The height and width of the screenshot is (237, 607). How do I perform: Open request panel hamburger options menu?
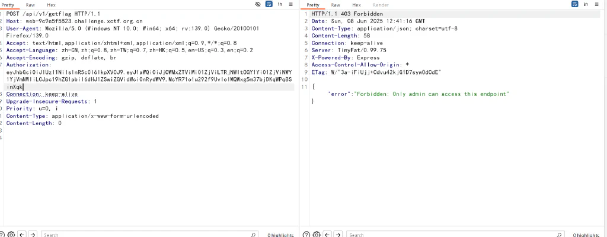pyautogui.click(x=290, y=4)
